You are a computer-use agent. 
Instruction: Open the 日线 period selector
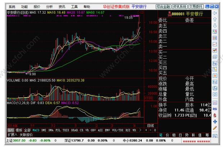tap(150, 125)
